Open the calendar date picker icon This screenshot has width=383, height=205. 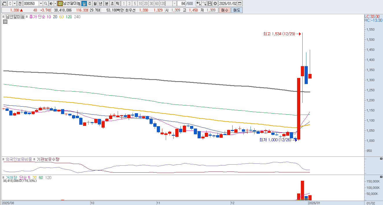point(240,3)
